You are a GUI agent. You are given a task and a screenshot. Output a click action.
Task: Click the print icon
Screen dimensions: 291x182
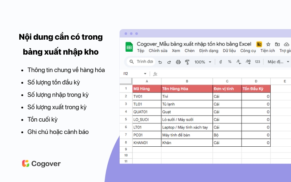[x=178, y=62]
